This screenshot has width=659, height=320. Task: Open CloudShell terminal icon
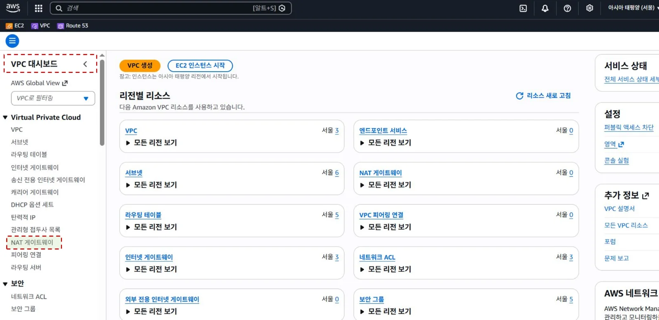click(x=523, y=8)
